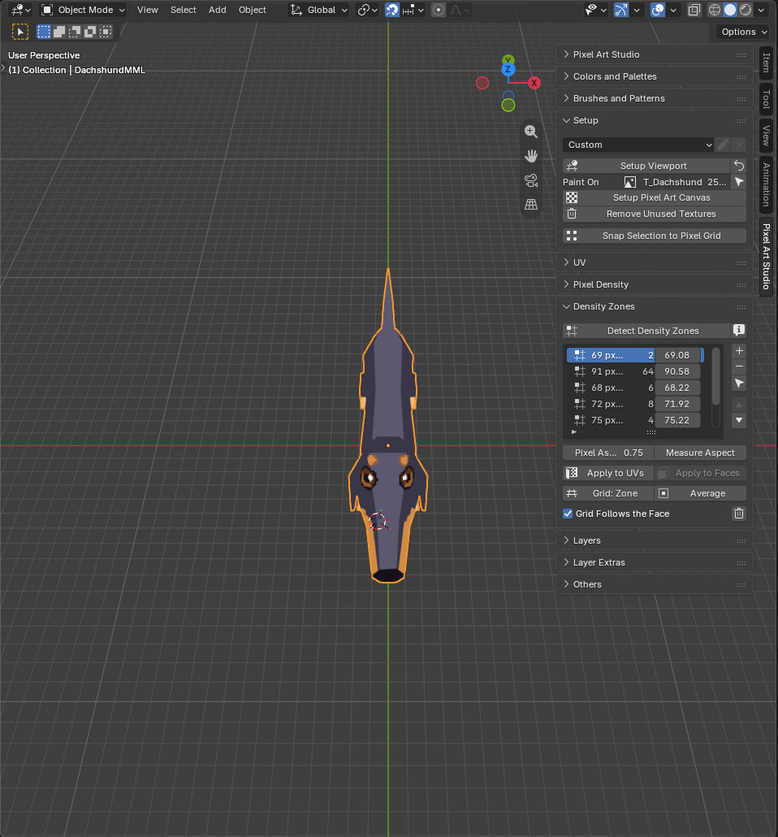Open the Add menu
Screen dimensions: 778x837
[x=217, y=10]
